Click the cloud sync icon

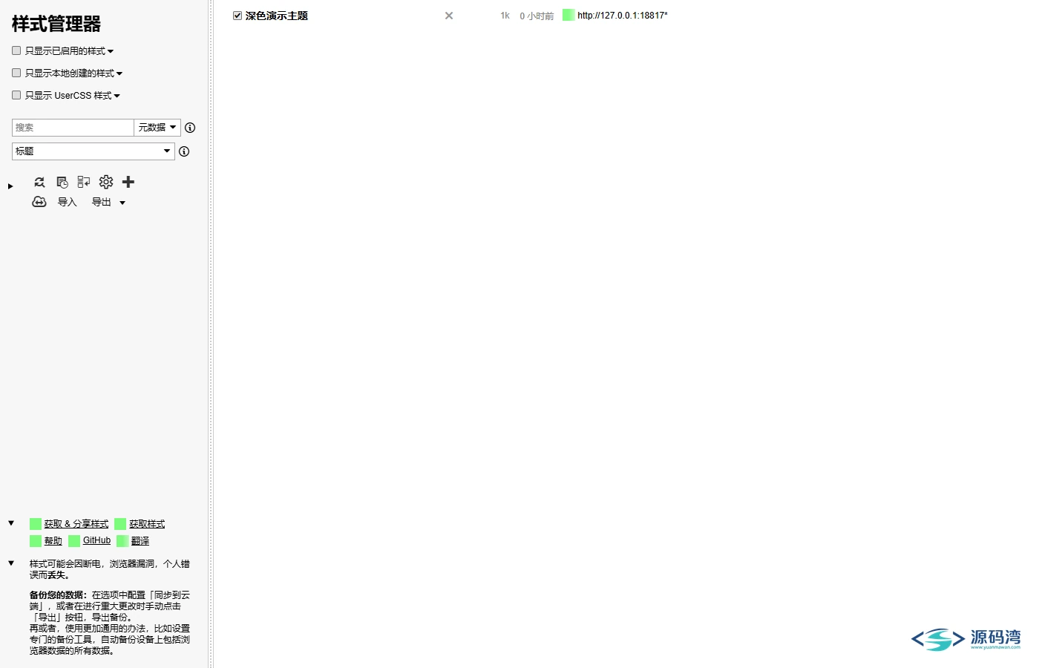point(39,202)
